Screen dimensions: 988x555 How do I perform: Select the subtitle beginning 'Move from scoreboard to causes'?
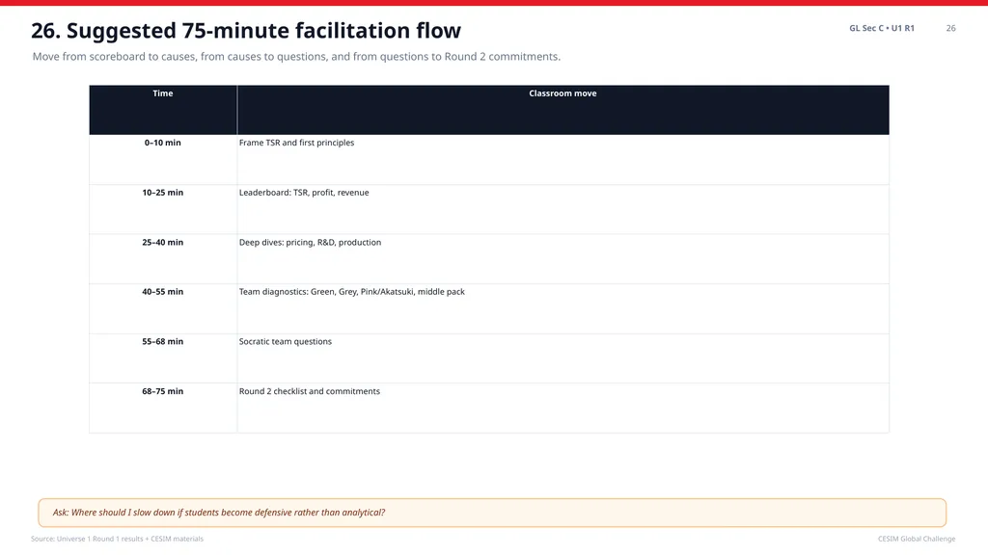click(296, 57)
